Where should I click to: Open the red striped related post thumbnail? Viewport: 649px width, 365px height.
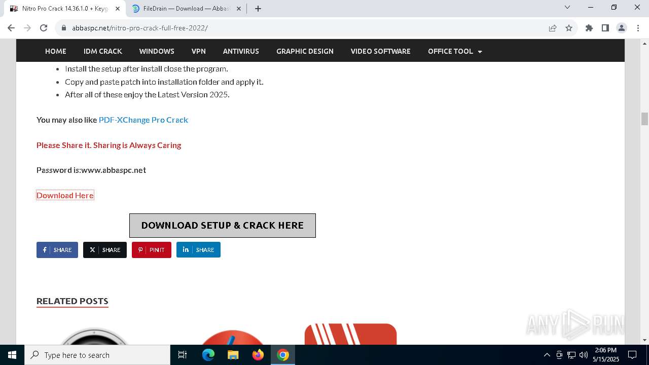350,334
